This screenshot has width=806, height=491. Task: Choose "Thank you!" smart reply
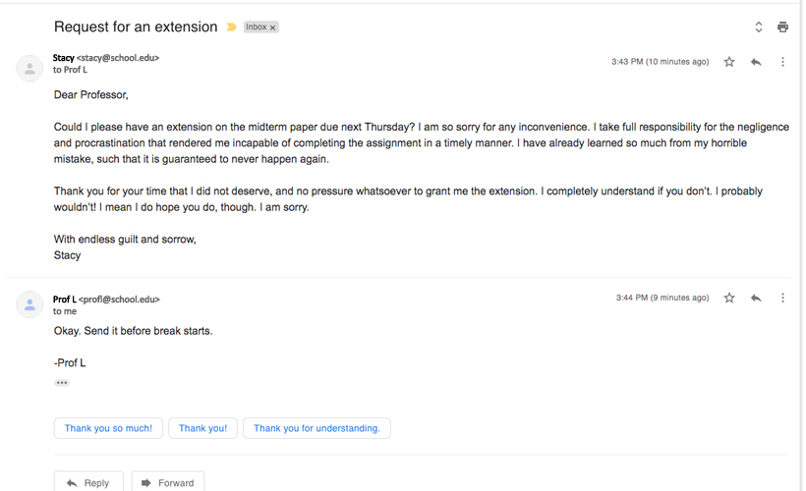(202, 428)
